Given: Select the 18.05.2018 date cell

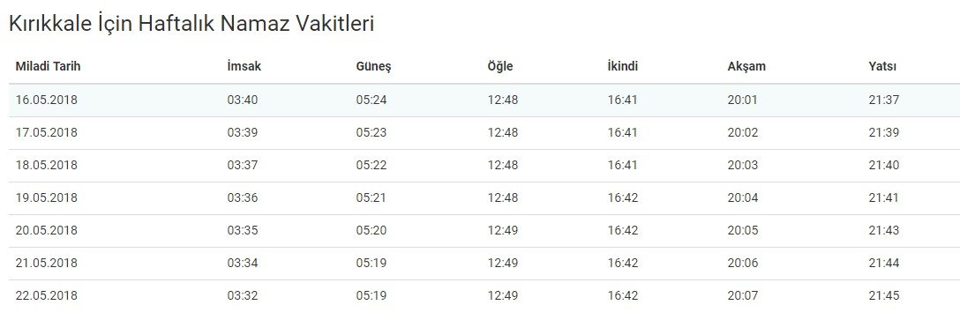Looking at the screenshot, I should pyautogui.click(x=47, y=165).
